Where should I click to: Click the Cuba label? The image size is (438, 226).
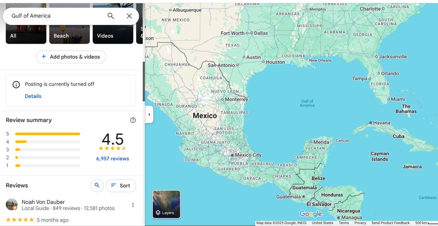tap(398, 137)
